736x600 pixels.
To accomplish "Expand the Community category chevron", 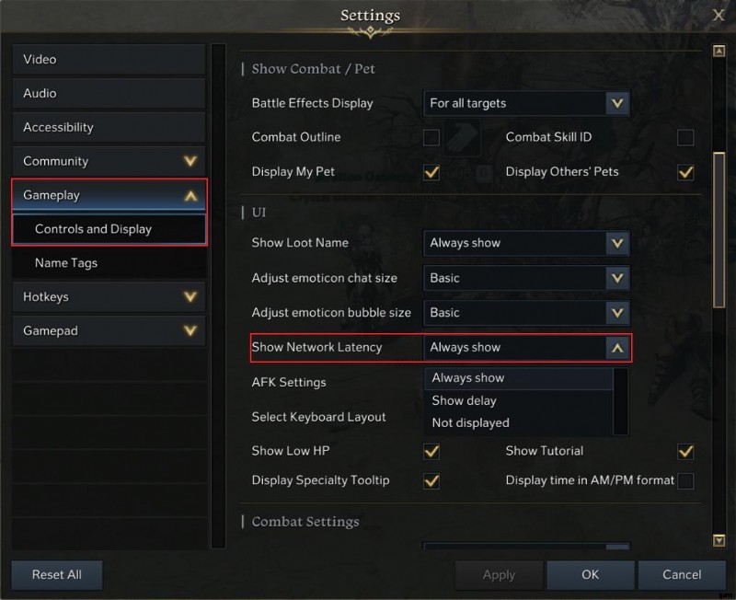I will tap(190, 161).
